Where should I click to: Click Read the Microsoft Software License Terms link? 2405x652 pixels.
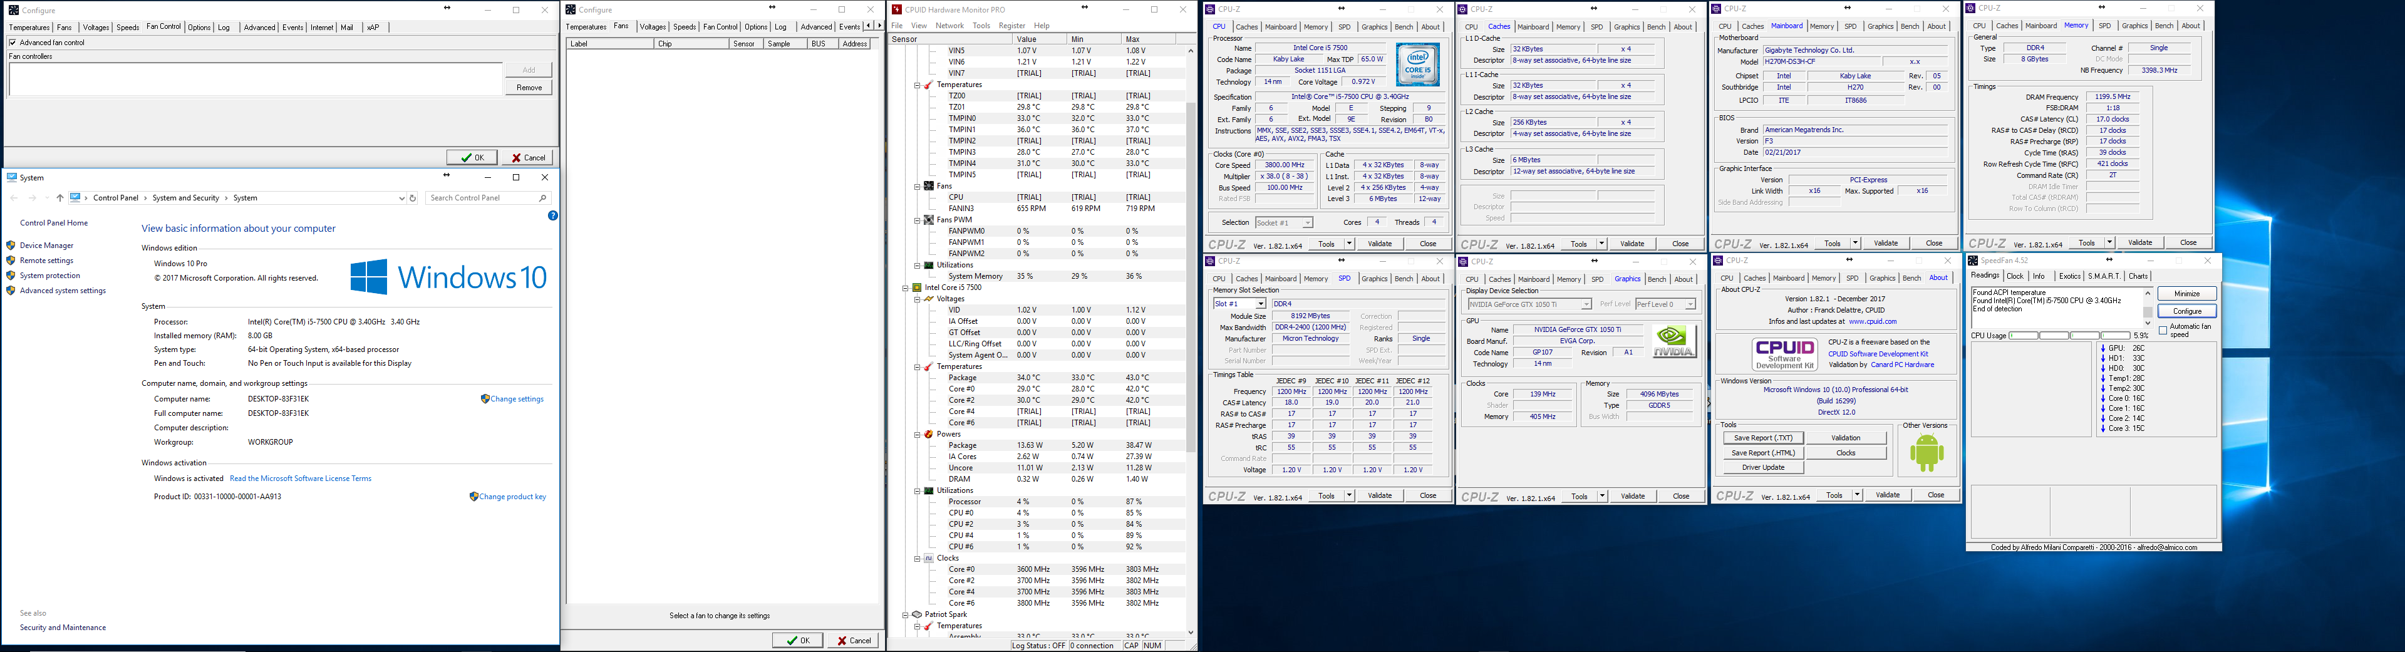pyautogui.click(x=301, y=479)
